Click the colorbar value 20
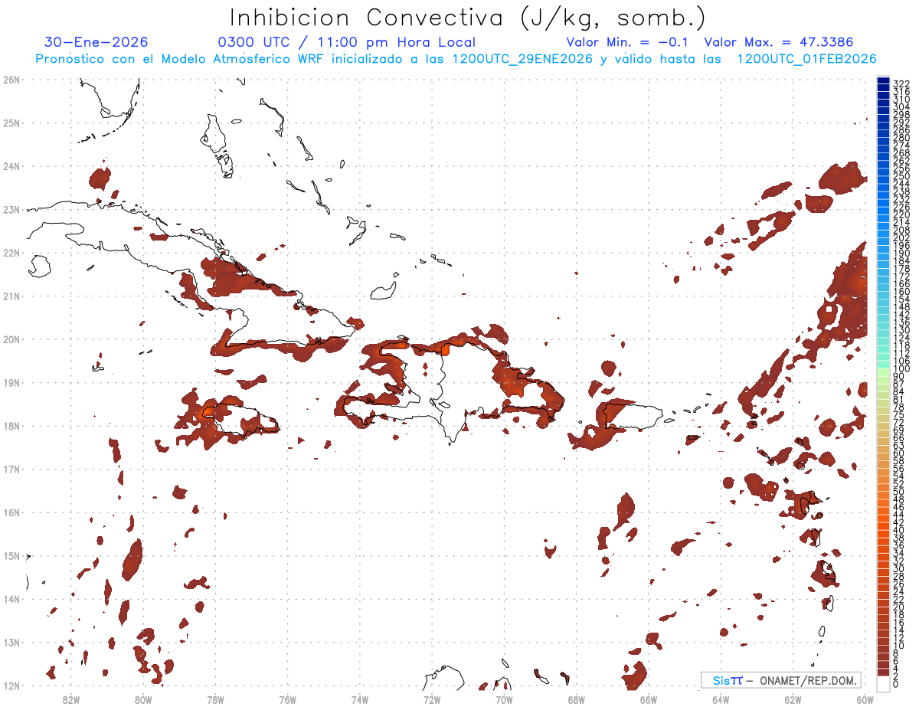Image resolution: width=919 pixels, height=710 pixels. pos(899,607)
